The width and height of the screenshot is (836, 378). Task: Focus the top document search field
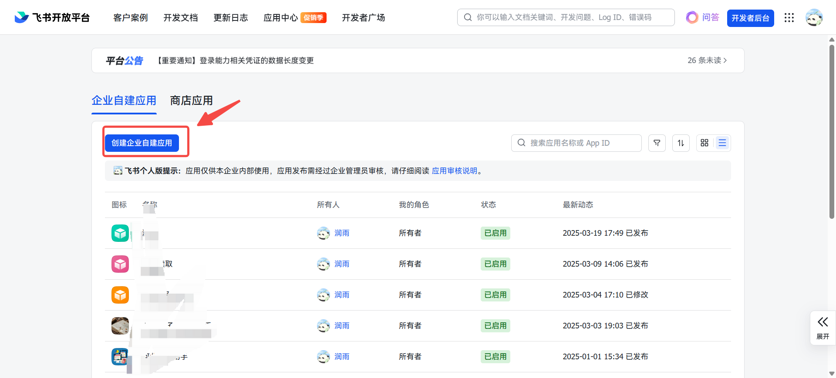(566, 17)
